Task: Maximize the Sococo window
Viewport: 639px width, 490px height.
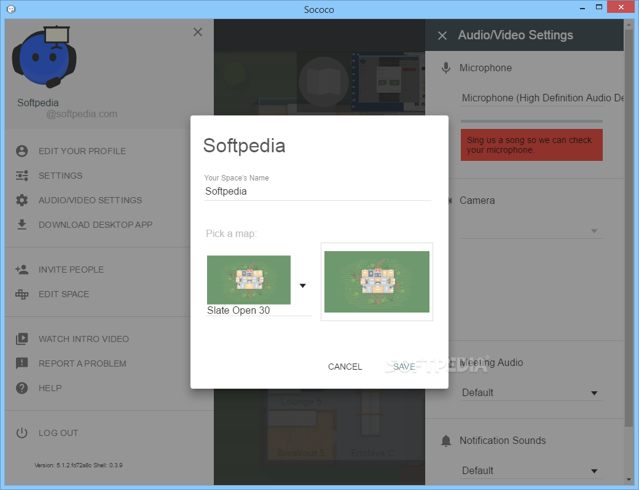Action: [x=598, y=7]
